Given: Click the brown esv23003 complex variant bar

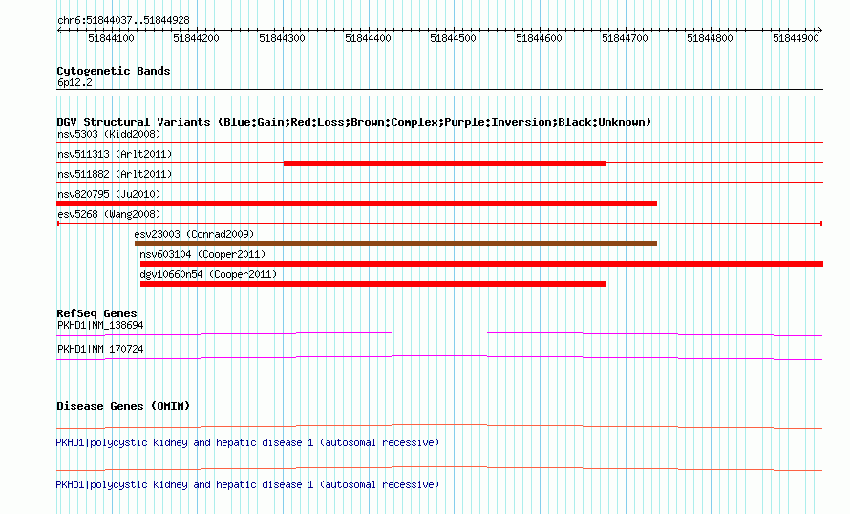Looking at the screenshot, I should [395, 244].
